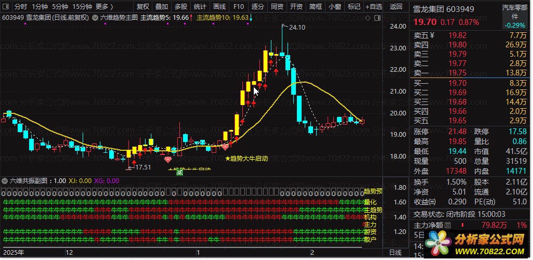Switch to the 分时 chart view
533x260 pixels.
20,6
